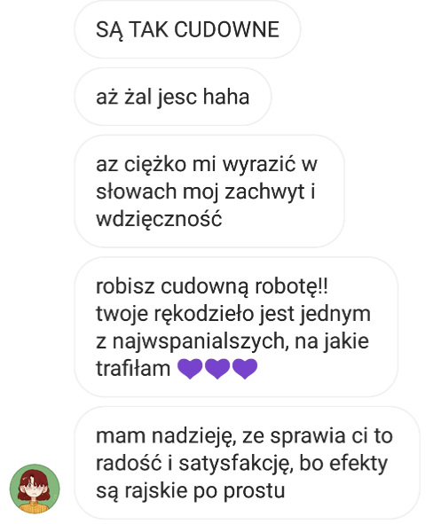Screen dimensions: 433x524
Task: Click the word "zachwyt" in the third message
Action: tap(264, 192)
